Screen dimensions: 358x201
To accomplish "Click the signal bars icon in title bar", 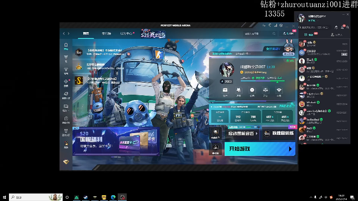I will point(276,25).
